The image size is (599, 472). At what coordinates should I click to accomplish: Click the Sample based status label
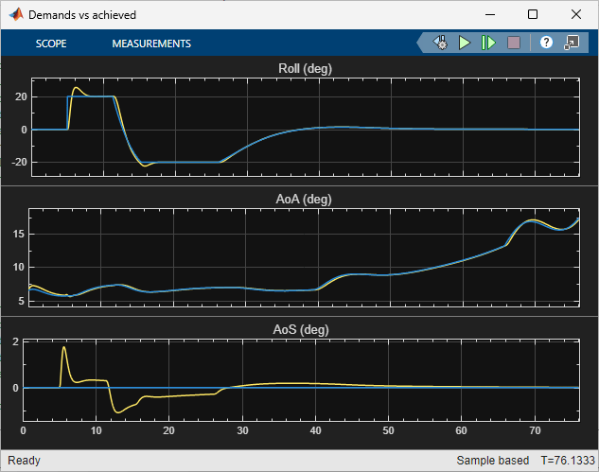pos(492,461)
